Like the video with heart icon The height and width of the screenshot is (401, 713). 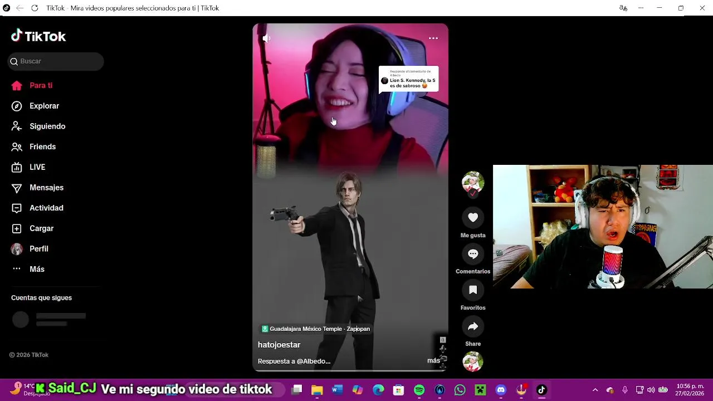tap(473, 218)
